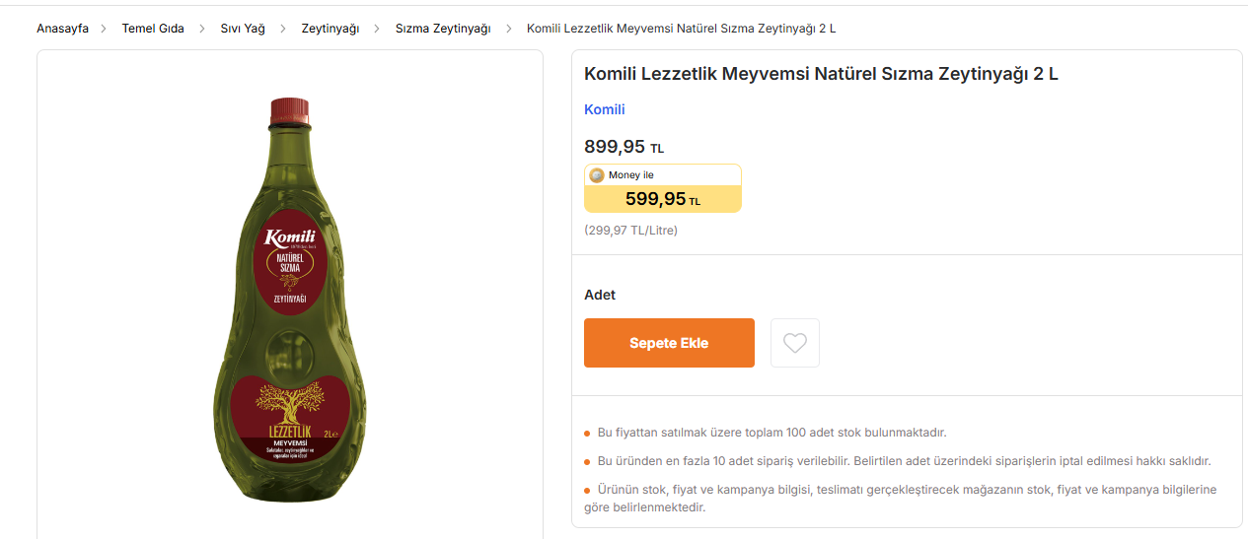
Task: Click chevron arrow after Temel Gıda
Action: [x=202, y=29]
